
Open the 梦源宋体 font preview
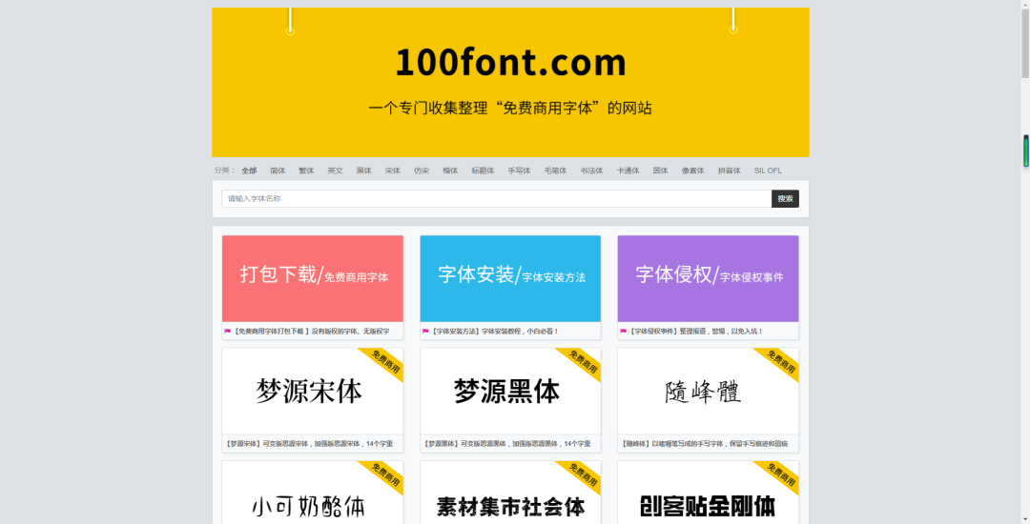[x=313, y=392]
